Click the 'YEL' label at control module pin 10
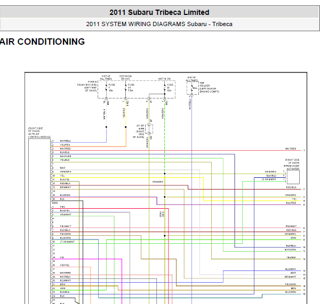Viewport: 320px width, 304px height. (62, 176)
